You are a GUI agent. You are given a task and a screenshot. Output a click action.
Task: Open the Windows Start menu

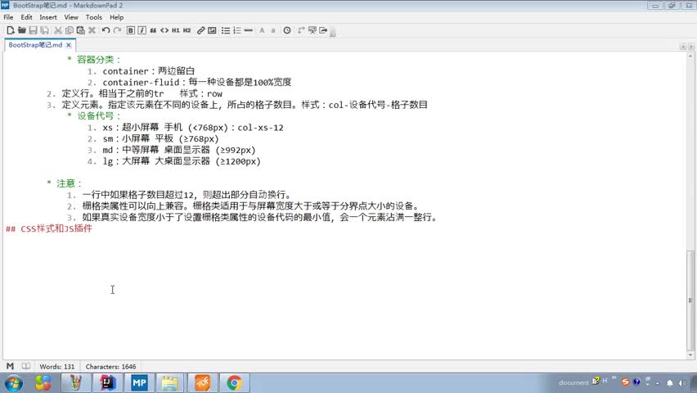coord(13,383)
